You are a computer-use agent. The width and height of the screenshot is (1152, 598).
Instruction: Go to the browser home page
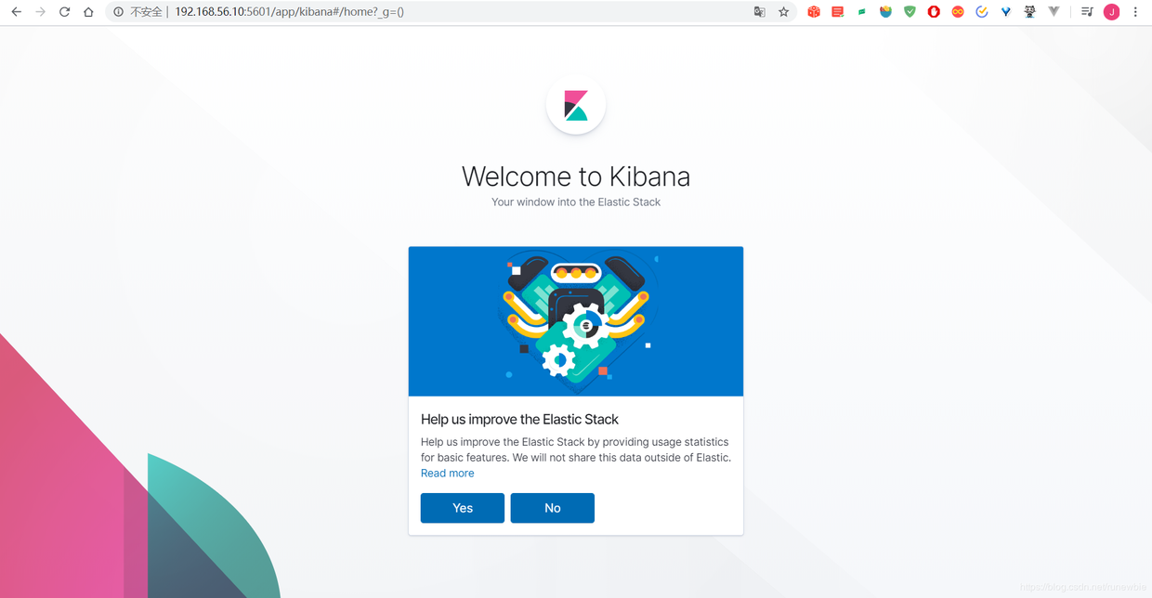tap(88, 12)
